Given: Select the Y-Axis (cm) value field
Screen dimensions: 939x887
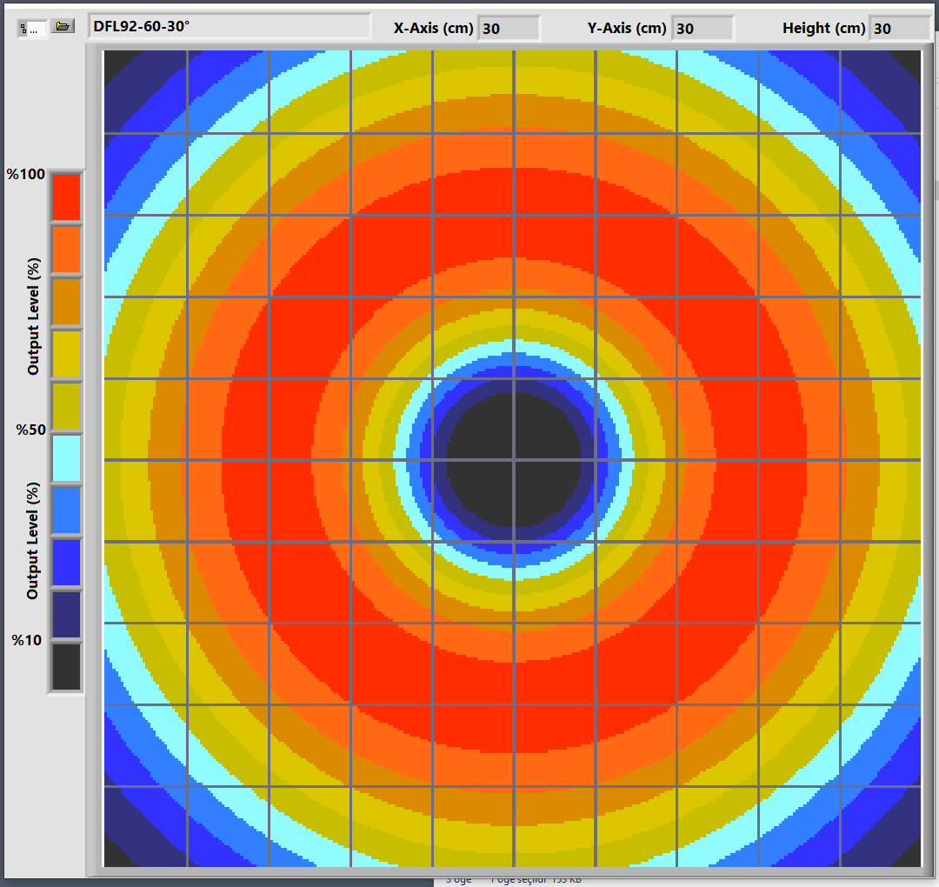Looking at the screenshot, I should point(703,29).
